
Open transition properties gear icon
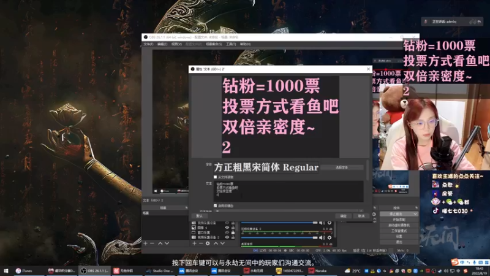click(x=374, y=214)
